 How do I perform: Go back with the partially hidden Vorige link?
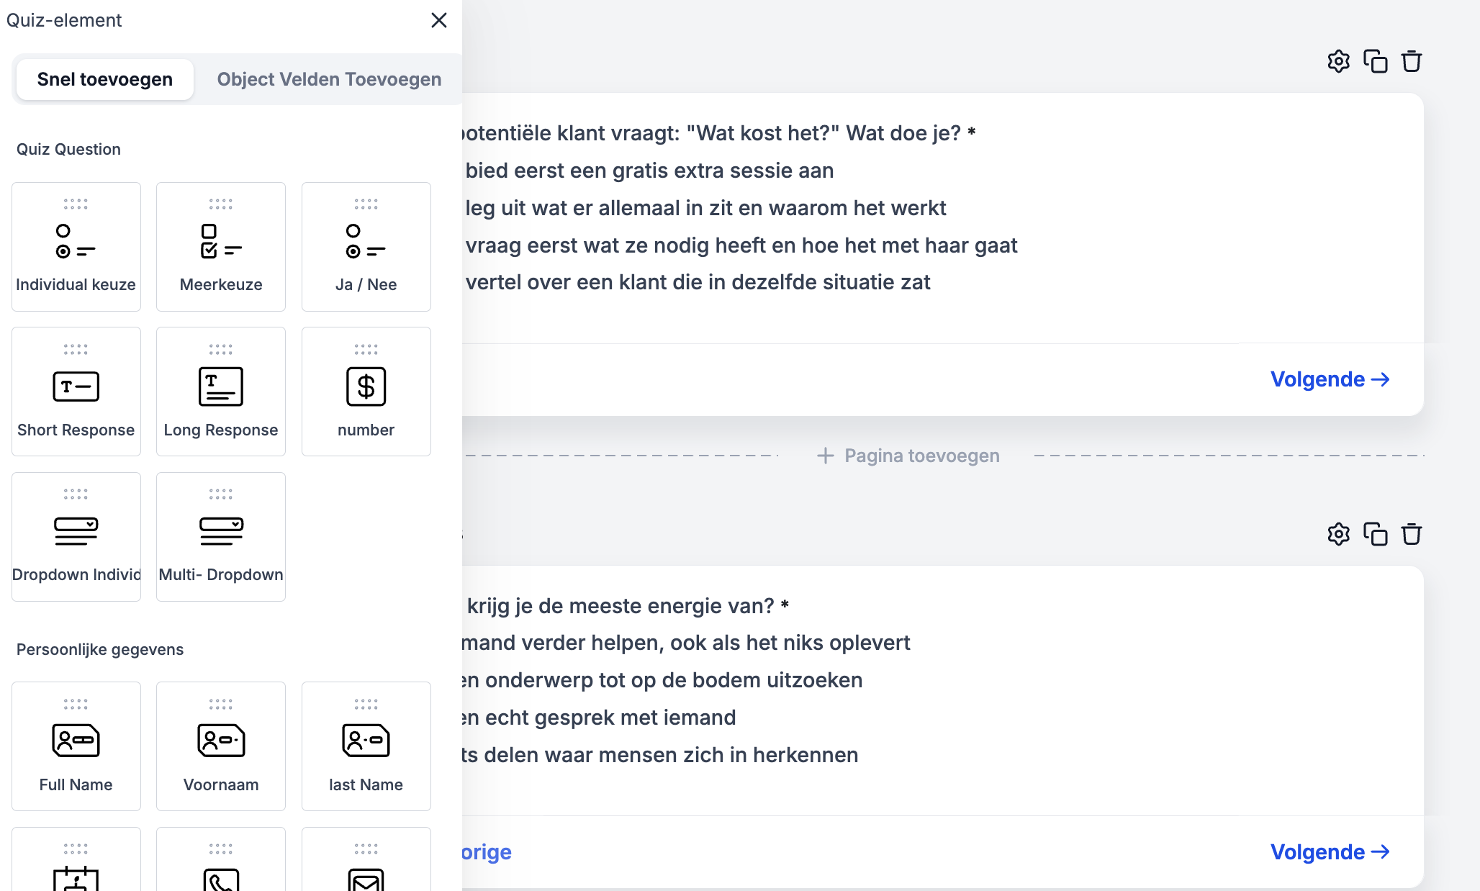click(x=487, y=852)
